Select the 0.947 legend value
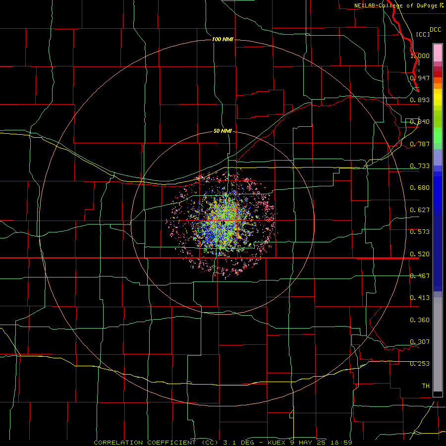This screenshot has width=446, height=446. pos(420,78)
